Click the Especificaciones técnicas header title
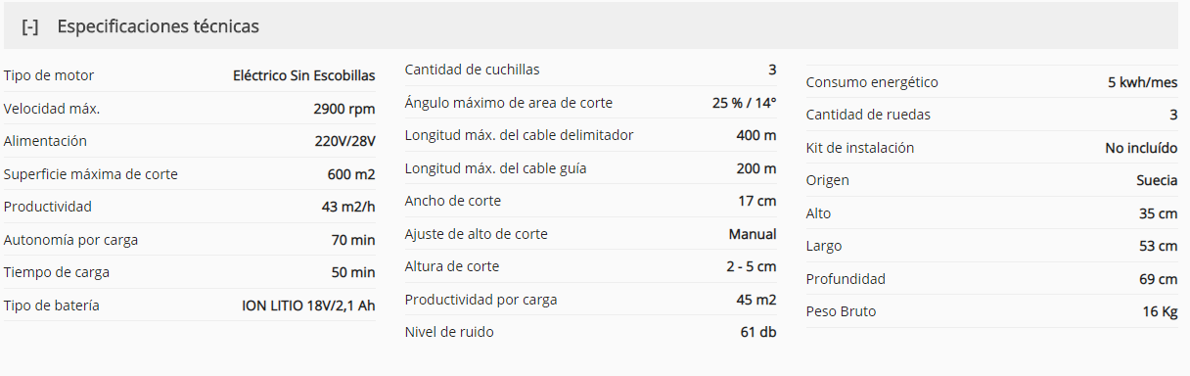The image size is (1190, 376). (x=158, y=26)
